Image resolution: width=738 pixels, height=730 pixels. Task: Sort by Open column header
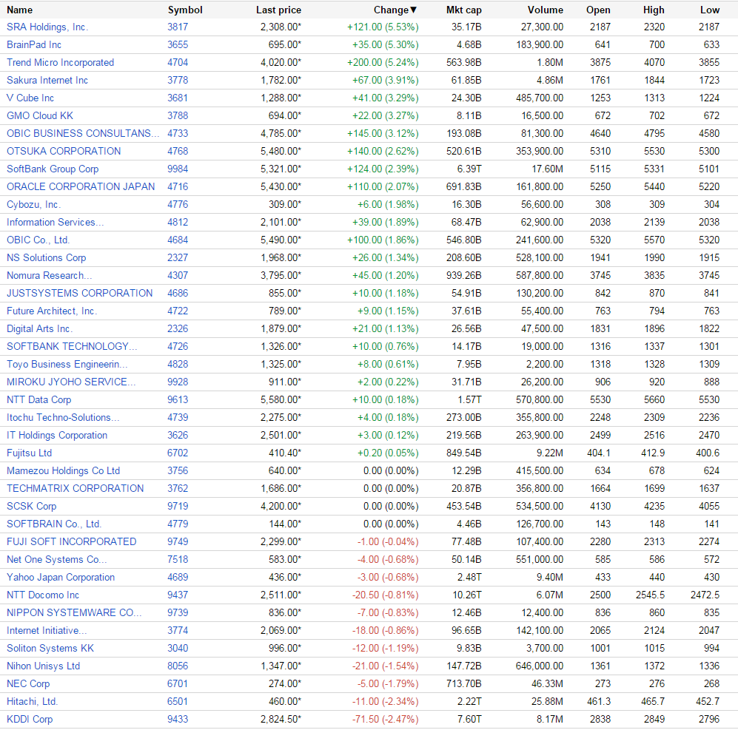(598, 10)
